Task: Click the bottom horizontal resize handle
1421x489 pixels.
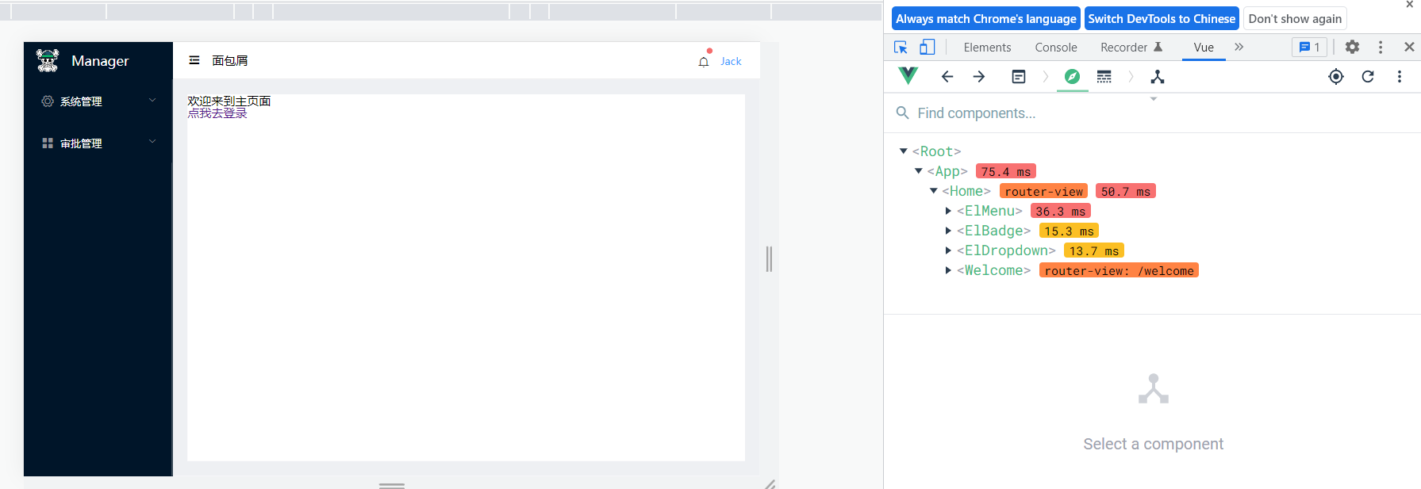Action: (392, 485)
